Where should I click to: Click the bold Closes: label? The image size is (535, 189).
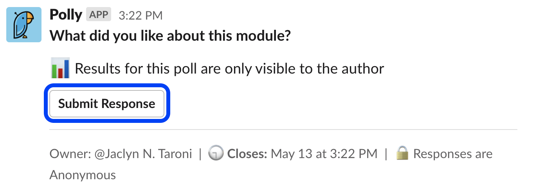coord(247,154)
